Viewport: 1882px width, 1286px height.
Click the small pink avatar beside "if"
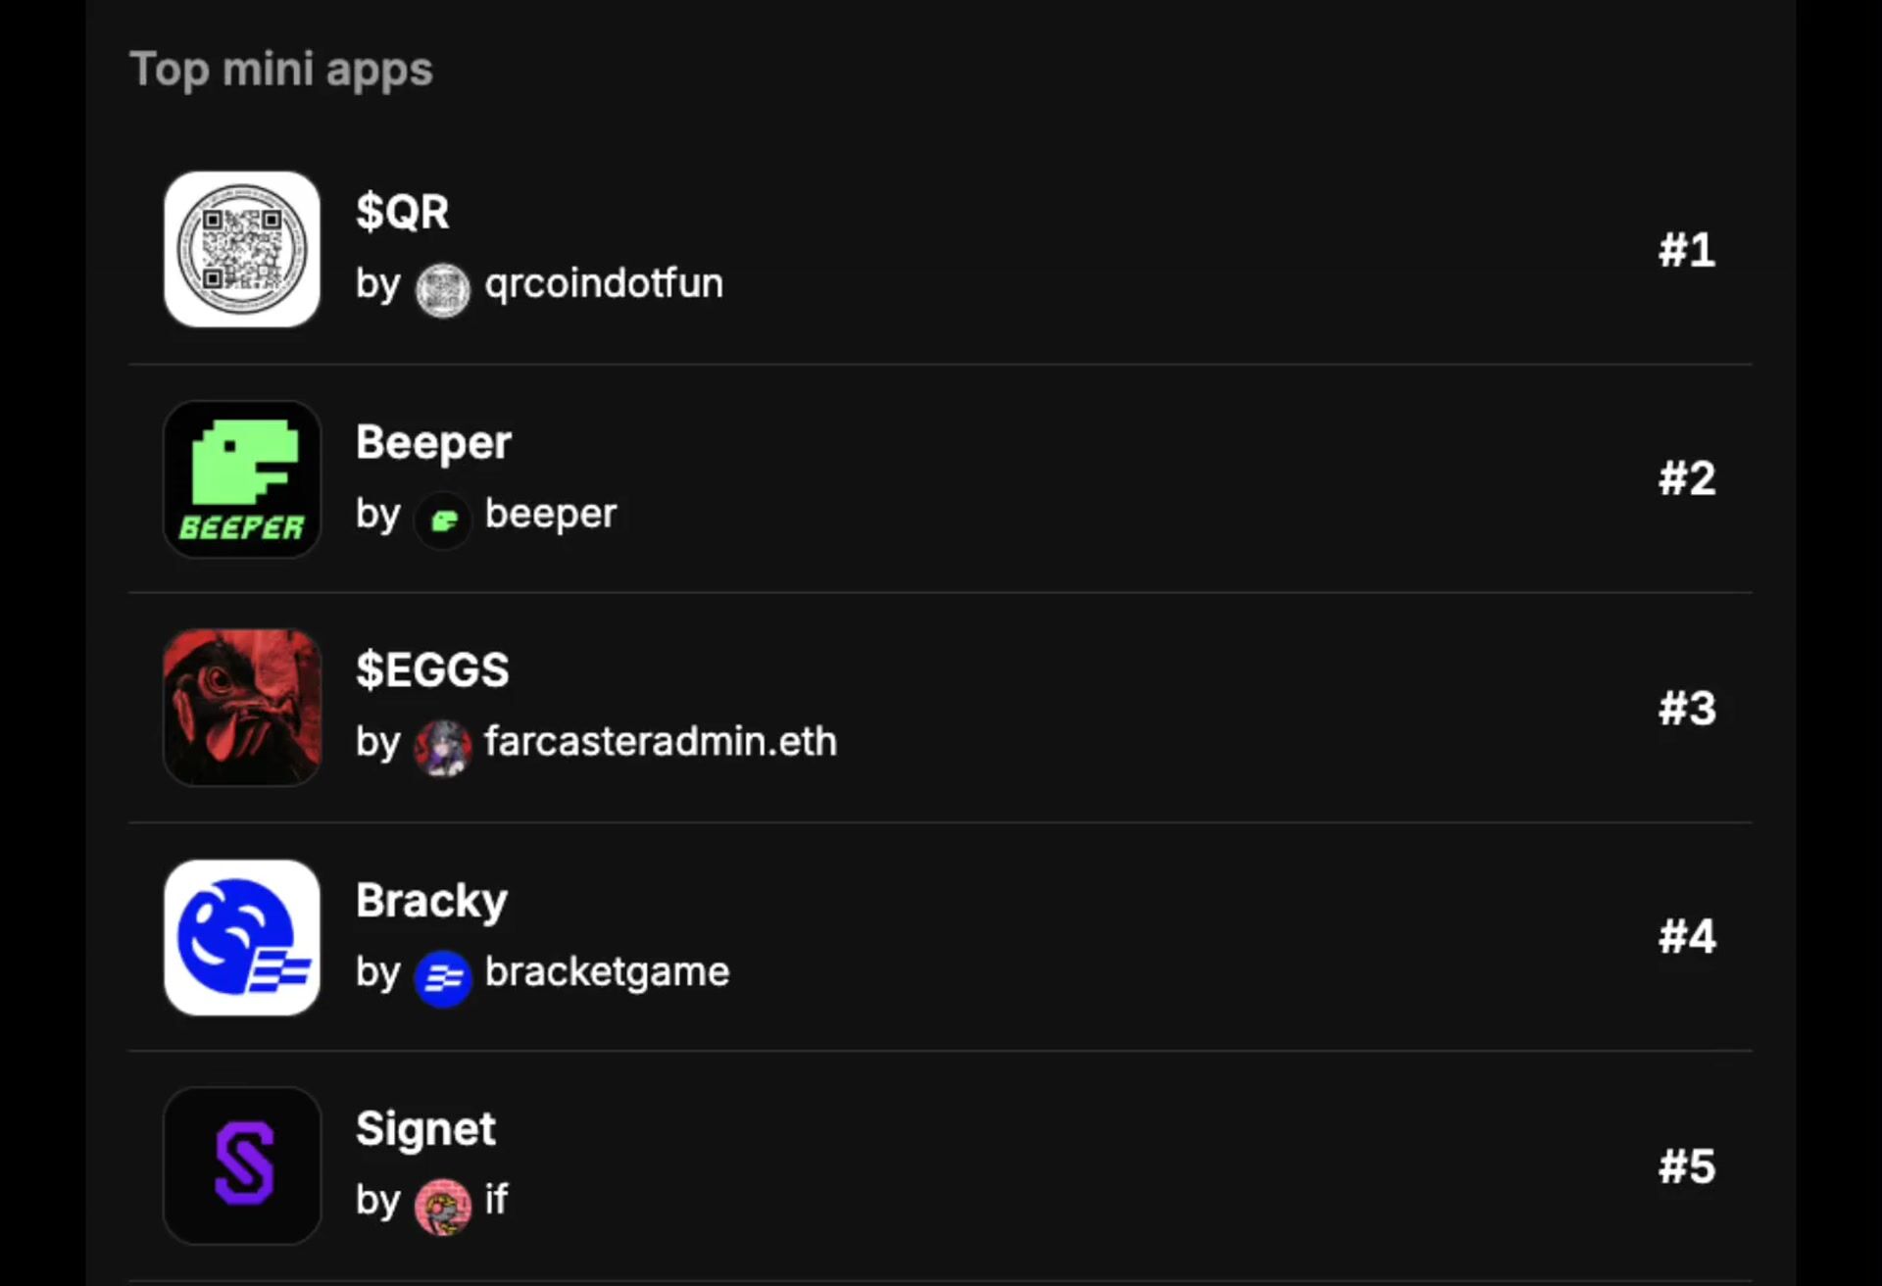pyautogui.click(x=443, y=1207)
